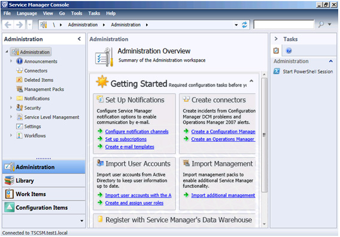Click Create a Configuration Manager connector link
This screenshot has height=237, width=340.
click(x=223, y=132)
